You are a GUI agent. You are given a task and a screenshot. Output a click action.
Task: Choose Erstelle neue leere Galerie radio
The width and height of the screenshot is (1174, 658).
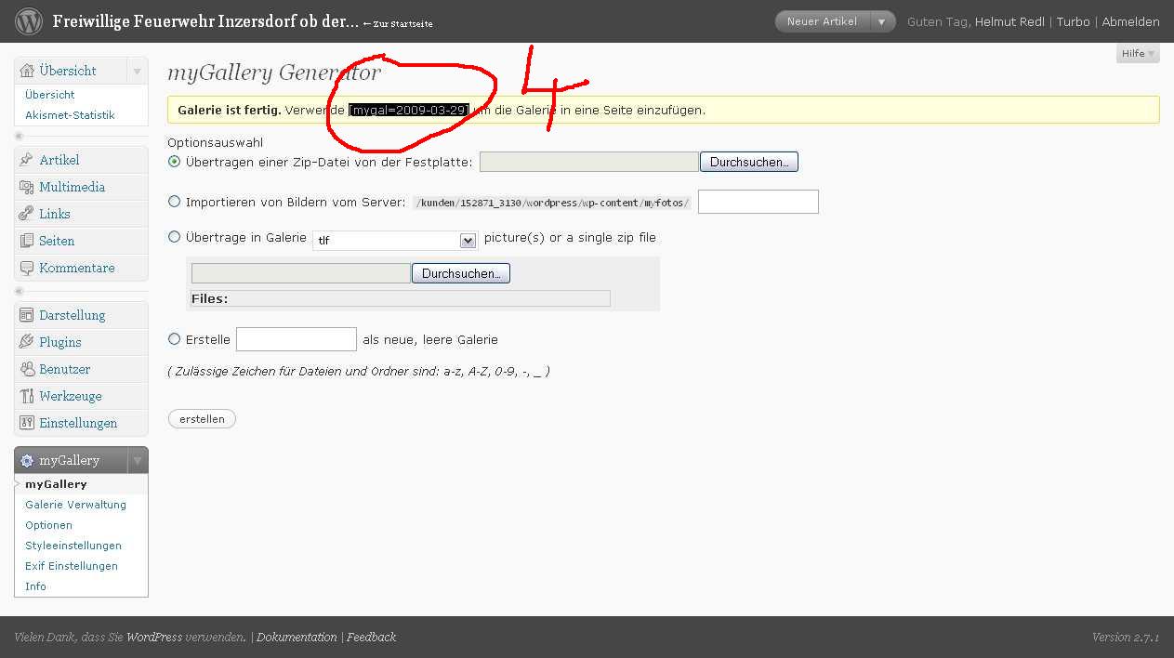click(x=174, y=339)
